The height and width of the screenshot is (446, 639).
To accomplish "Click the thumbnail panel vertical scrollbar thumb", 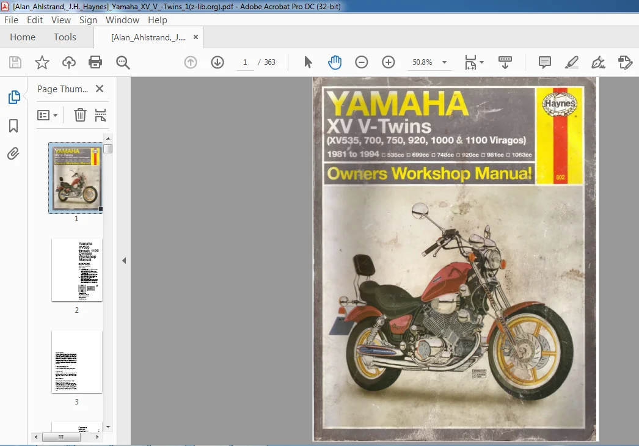I will pos(108,149).
